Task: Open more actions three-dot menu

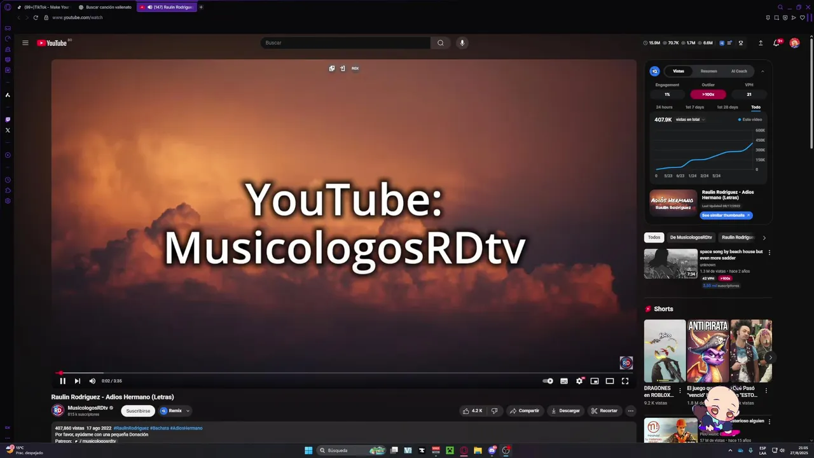Action: pyautogui.click(x=631, y=411)
